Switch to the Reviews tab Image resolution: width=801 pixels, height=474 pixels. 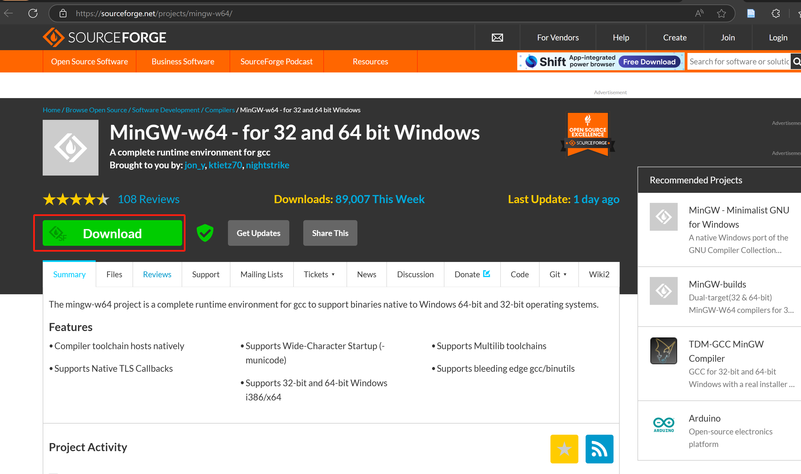pos(157,274)
